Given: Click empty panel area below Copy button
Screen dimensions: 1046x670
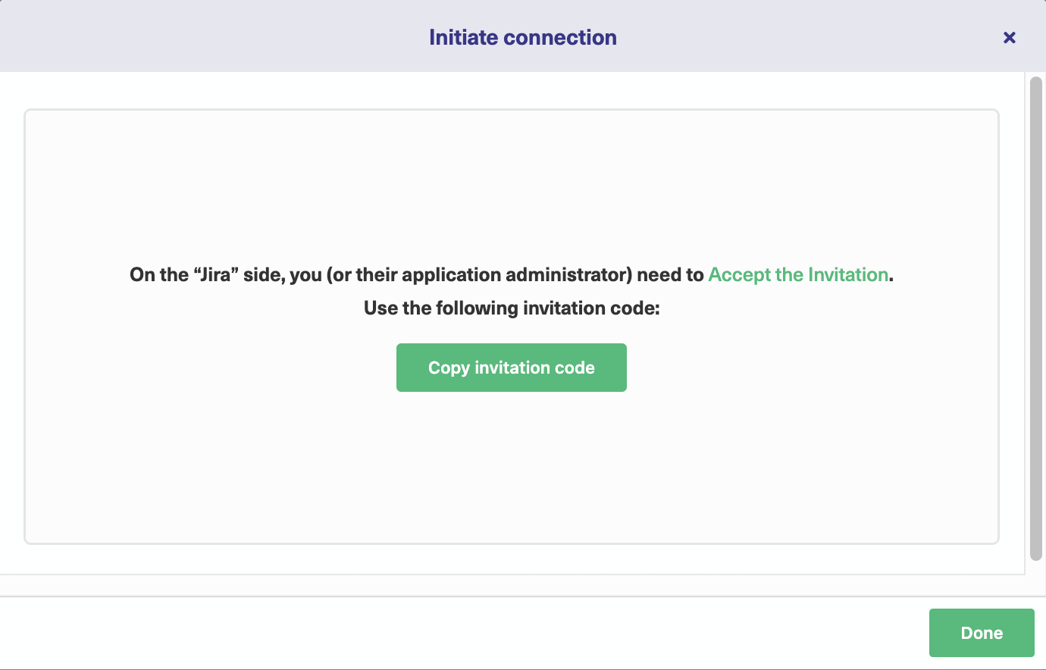Looking at the screenshot, I should (512, 470).
